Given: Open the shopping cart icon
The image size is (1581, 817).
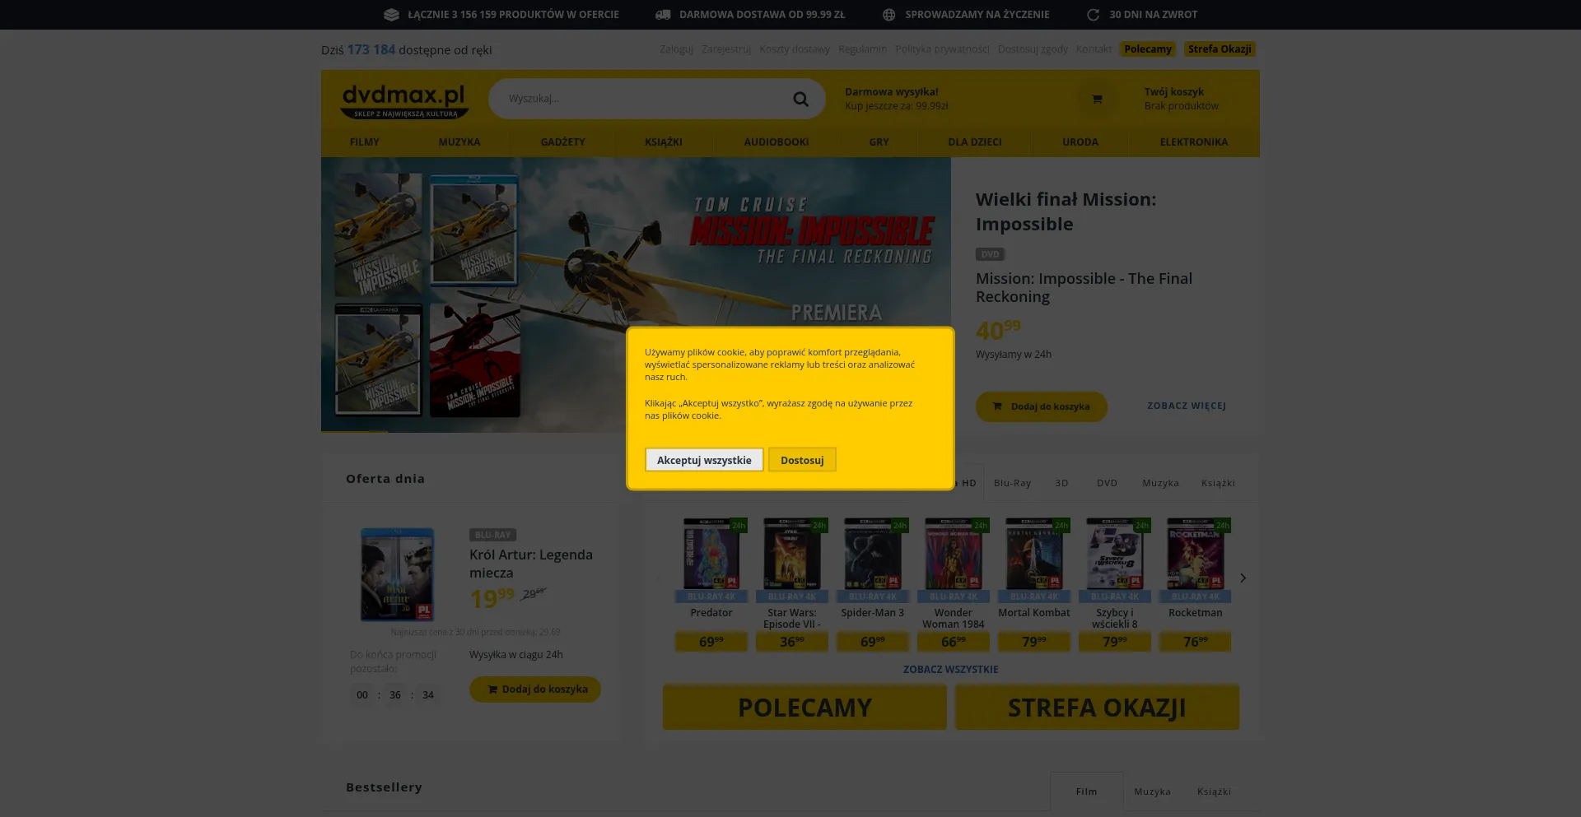Looking at the screenshot, I should point(1097,100).
